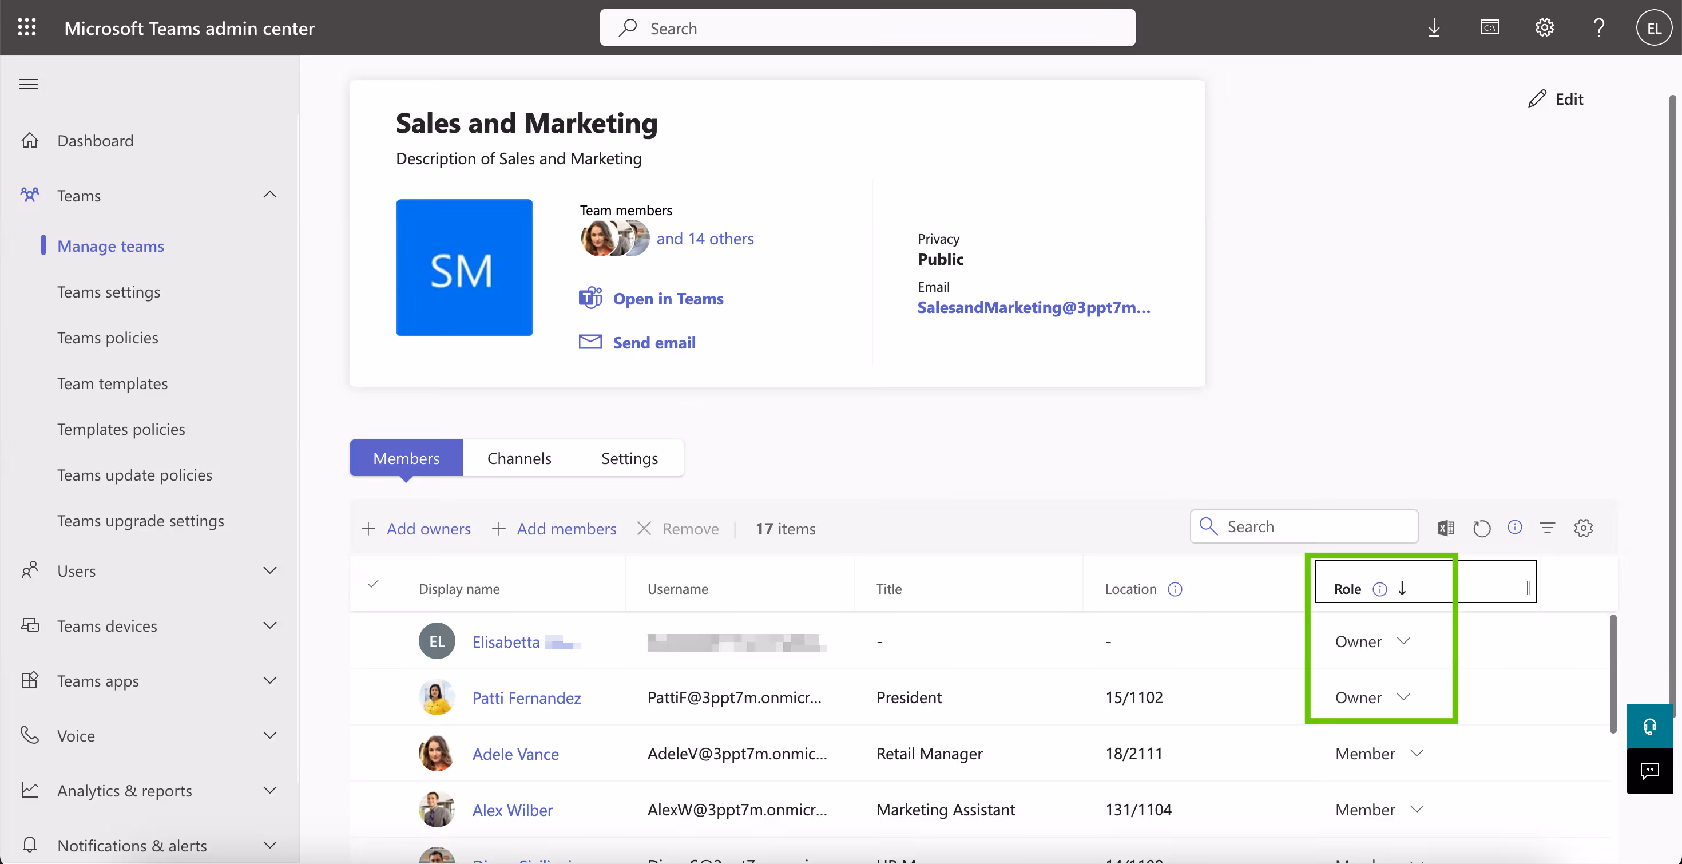Screen dimensions: 1682x864
Task: Switch to the Channels tab
Action: coord(518,458)
